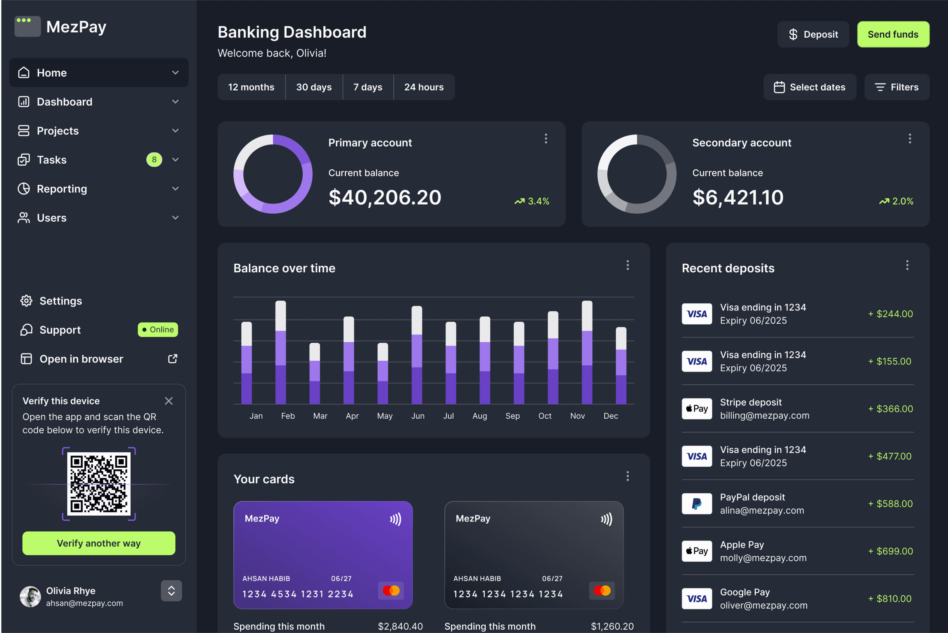Open Your cards three-dot menu

(628, 476)
